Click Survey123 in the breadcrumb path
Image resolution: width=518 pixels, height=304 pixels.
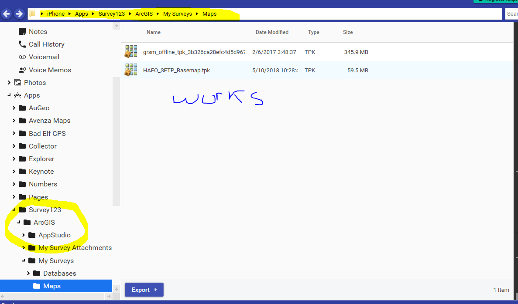(112, 14)
